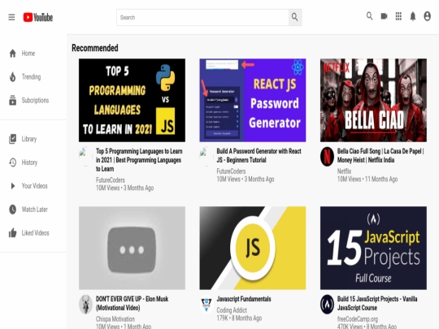Open FutureCoders channel under Password Generator video
439x329 pixels.
[231, 171]
